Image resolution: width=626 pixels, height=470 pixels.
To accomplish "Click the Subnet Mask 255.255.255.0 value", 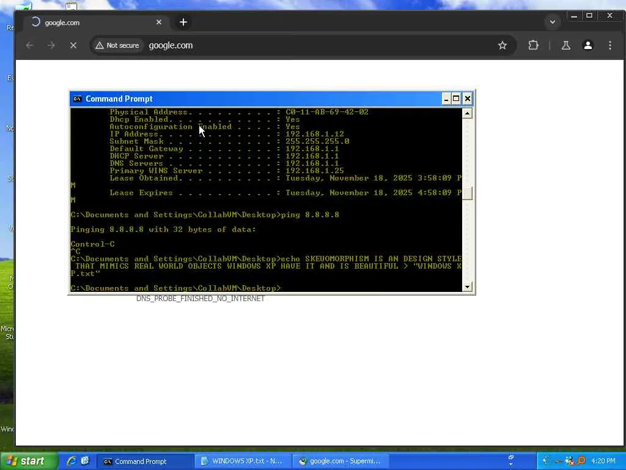I will click(317, 141).
